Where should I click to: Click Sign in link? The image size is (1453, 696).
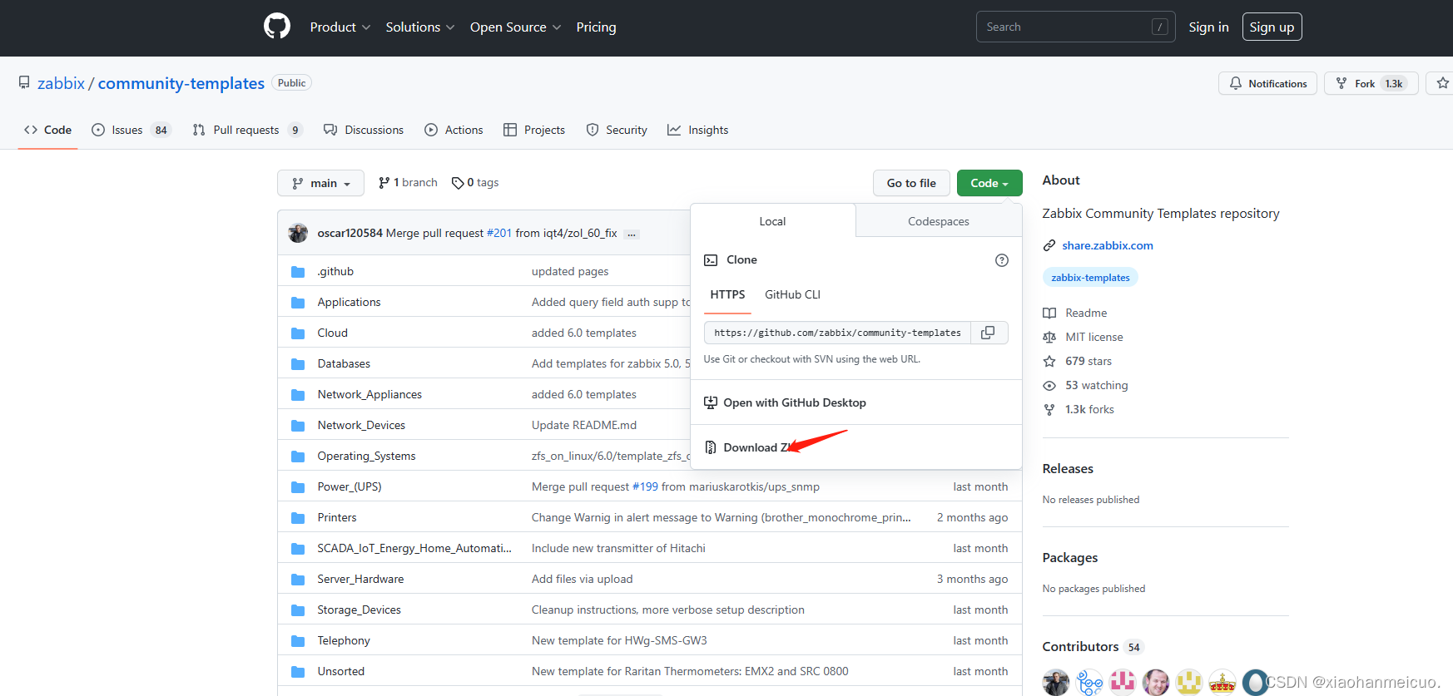pyautogui.click(x=1208, y=27)
